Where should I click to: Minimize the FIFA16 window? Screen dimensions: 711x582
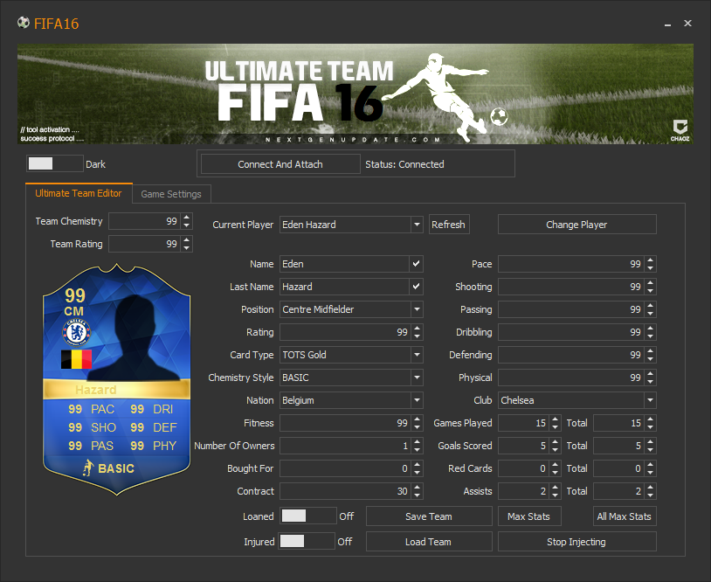(667, 24)
